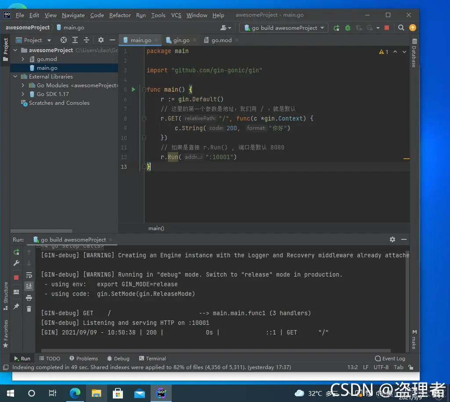Click print icon in the Run console

click(29, 298)
